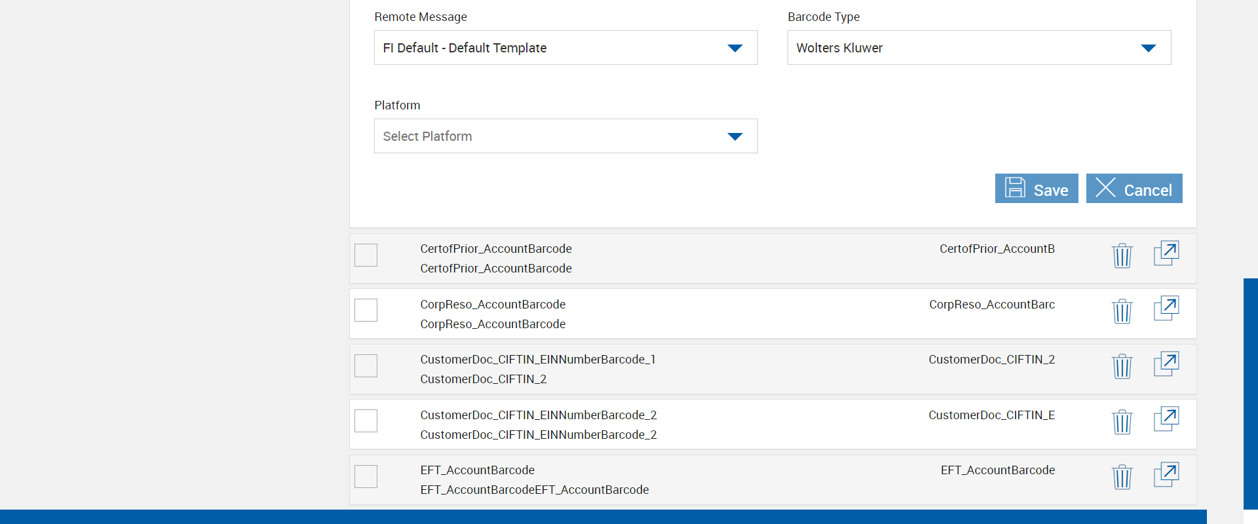Open the Select Platform dropdown

pyautogui.click(x=565, y=136)
